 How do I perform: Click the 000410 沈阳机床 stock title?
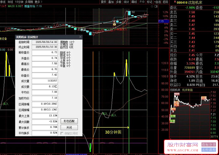(189, 2)
